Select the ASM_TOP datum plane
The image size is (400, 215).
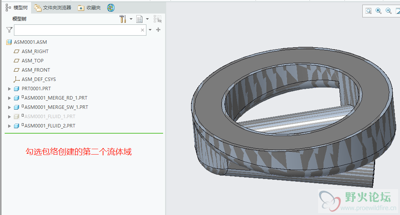coord(32,60)
